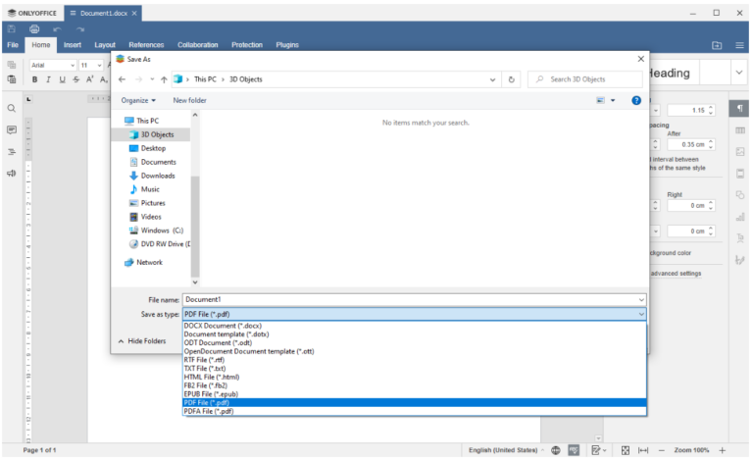Open the Search panel in left sidebar

click(x=12, y=108)
